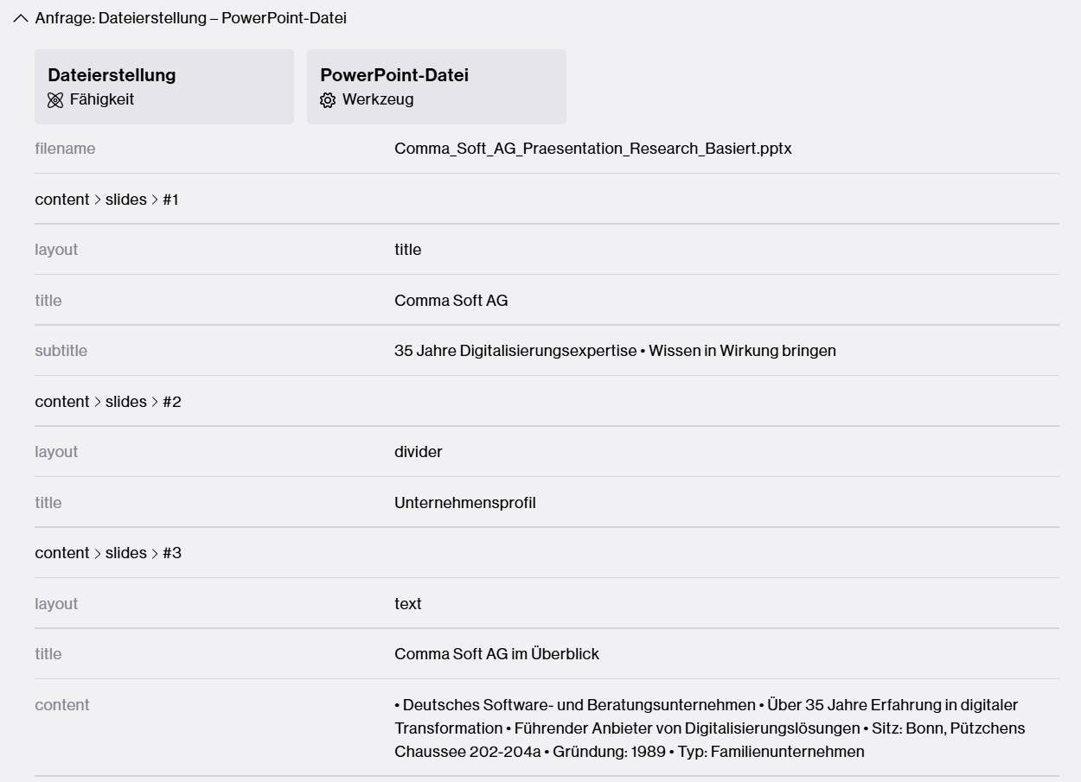Select the layout value text for slide 3
Viewport: 1081px width, 782px height.
(x=407, y=603)
